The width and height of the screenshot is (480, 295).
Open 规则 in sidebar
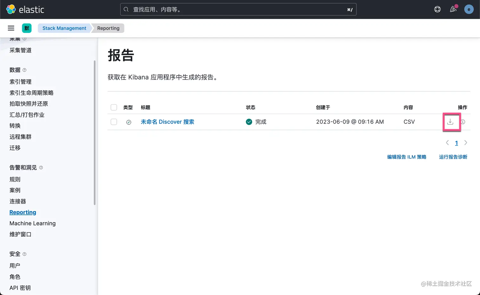(x=15, y=179)
